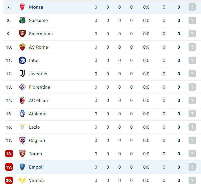
Task: Click the form question-mark button for Monza
Action: pos(192,7)
